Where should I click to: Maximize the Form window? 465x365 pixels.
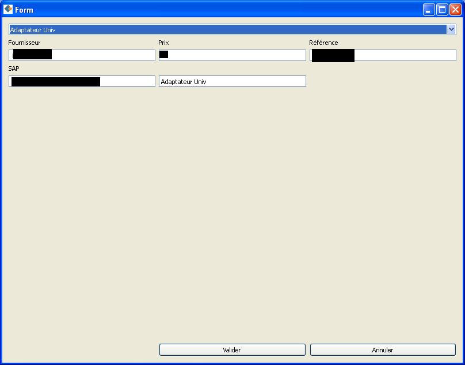pos(441,9)
